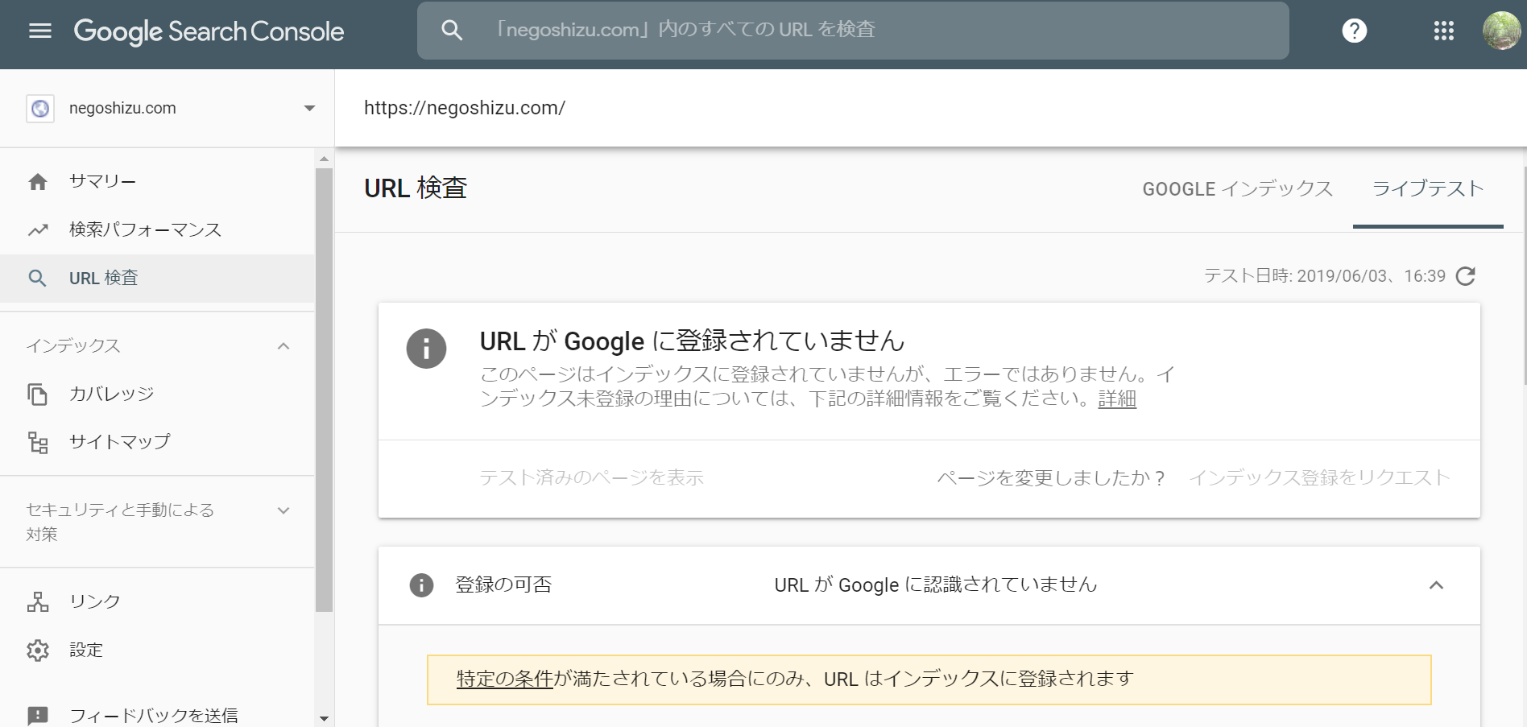
Task: Click the info icon beside URL が Google に登録されていません
Action: 426,349
